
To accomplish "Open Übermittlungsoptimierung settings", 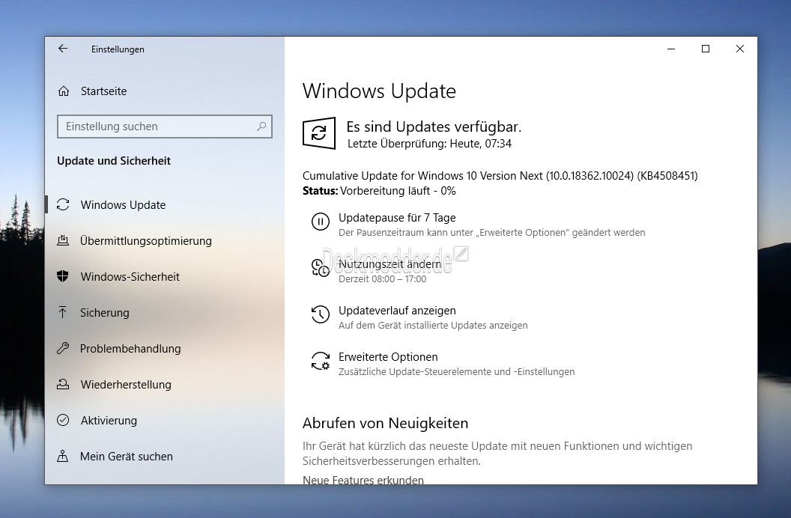I will tap(146, 241).
